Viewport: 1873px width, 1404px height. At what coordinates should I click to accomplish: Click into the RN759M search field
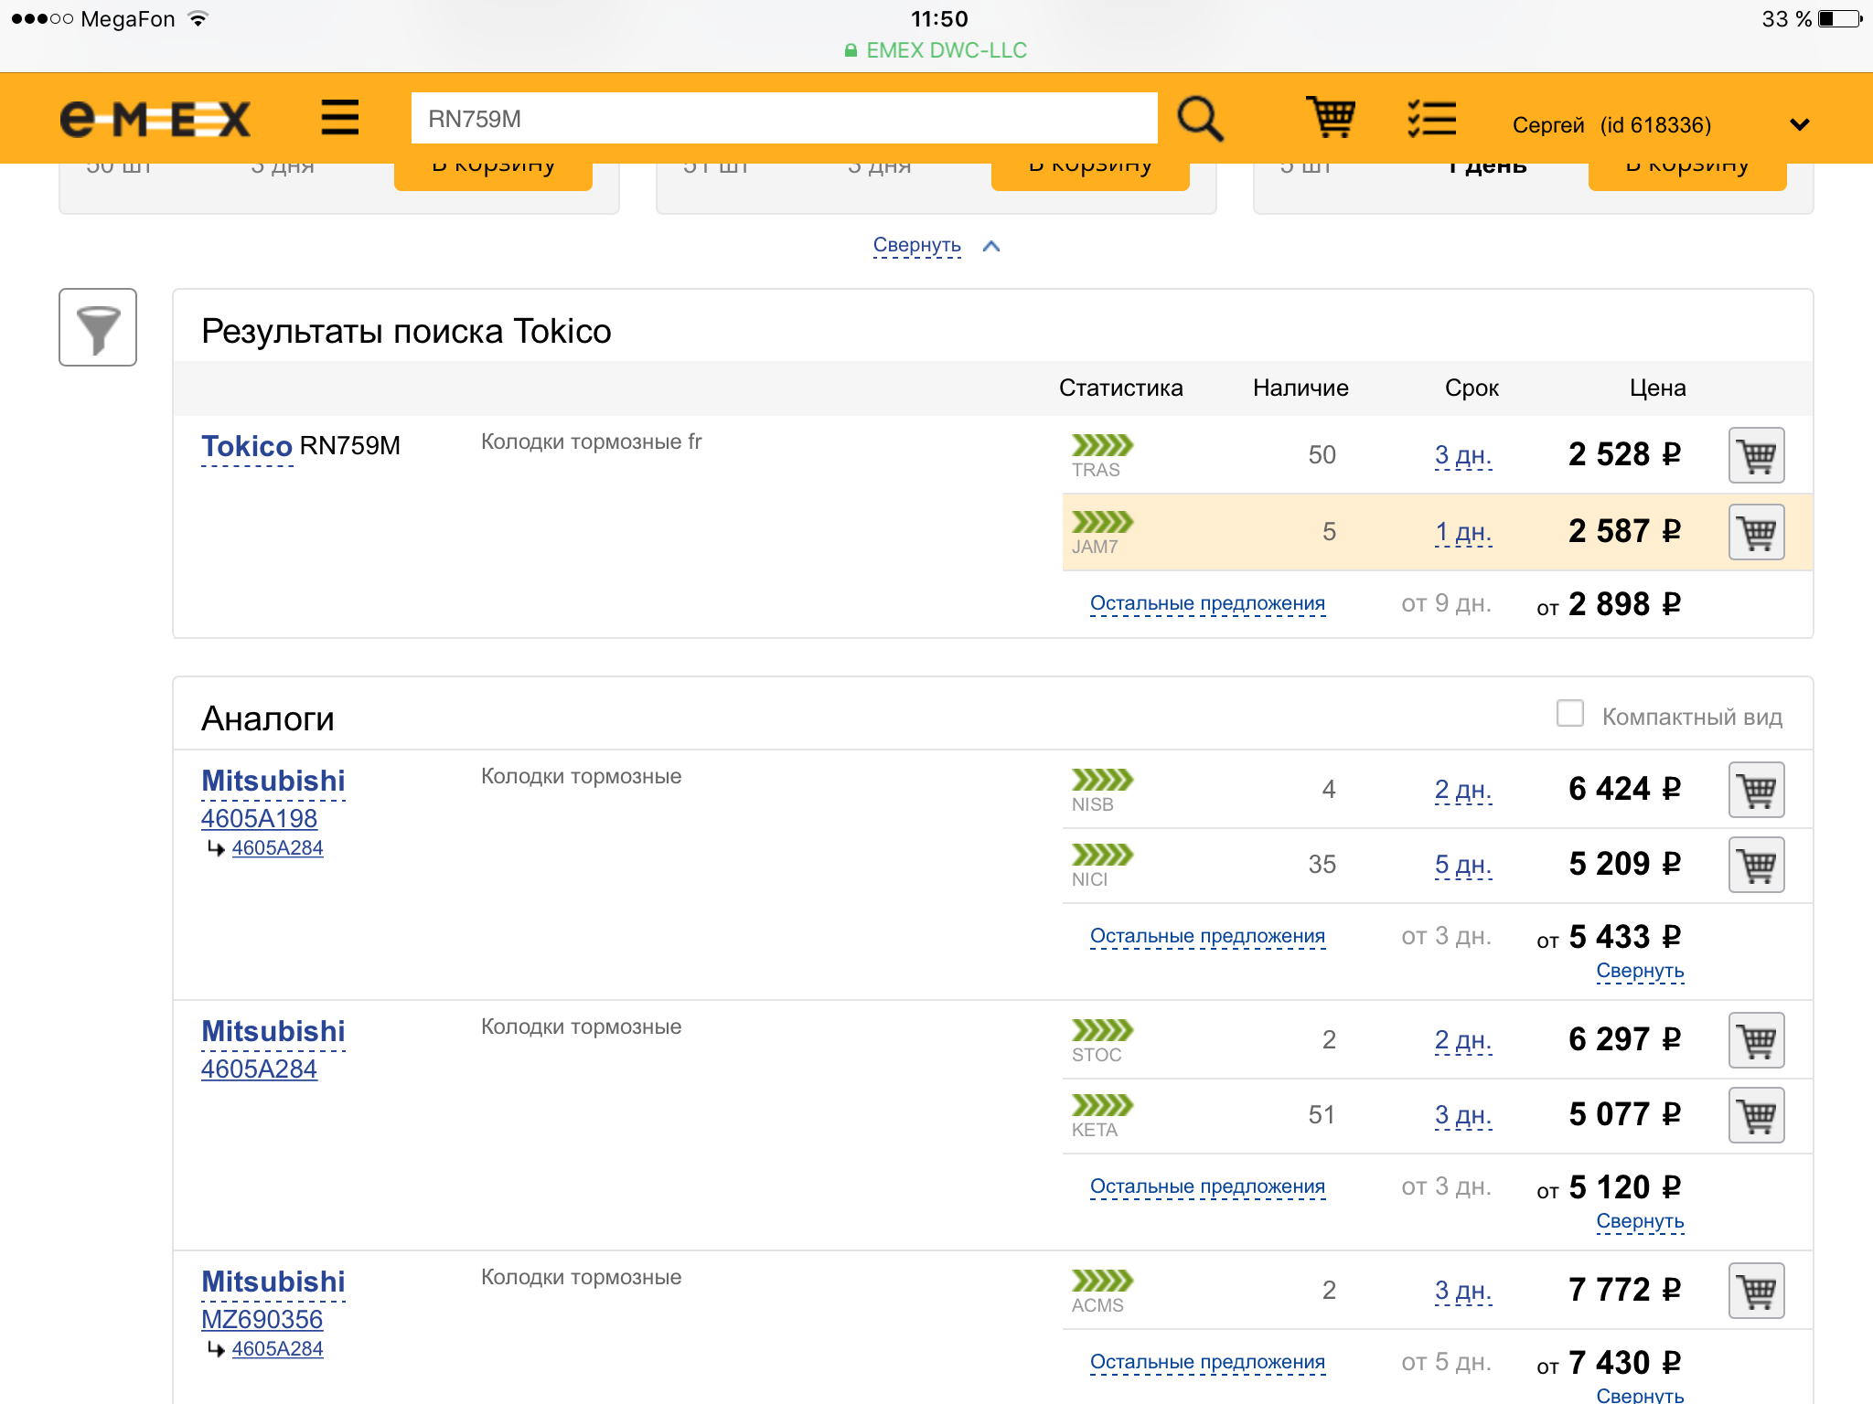point(784,119)
